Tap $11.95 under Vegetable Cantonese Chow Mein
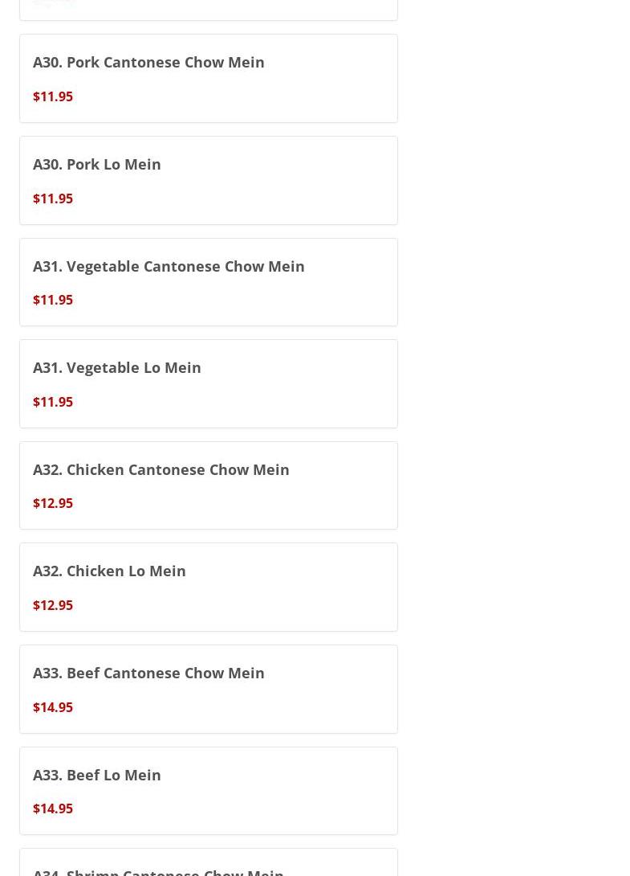630x876 pixels. click(53, 300)
